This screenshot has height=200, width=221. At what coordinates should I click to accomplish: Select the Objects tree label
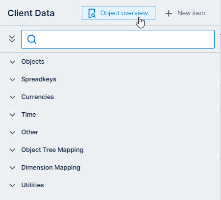pos(33,62)
